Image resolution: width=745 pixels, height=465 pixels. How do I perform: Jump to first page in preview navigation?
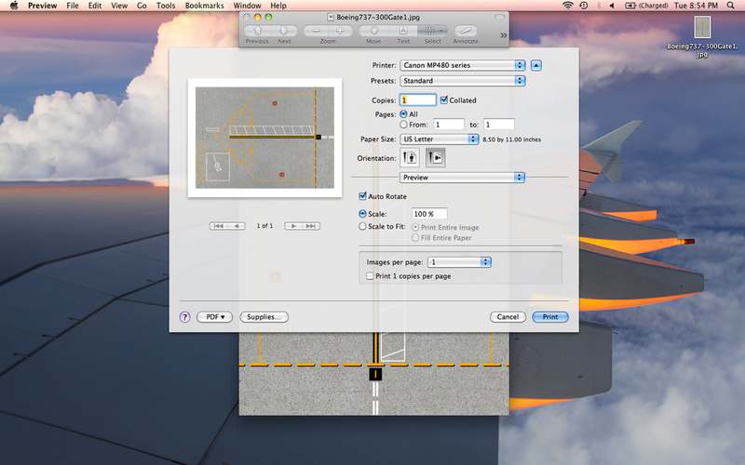coord(218,226)
